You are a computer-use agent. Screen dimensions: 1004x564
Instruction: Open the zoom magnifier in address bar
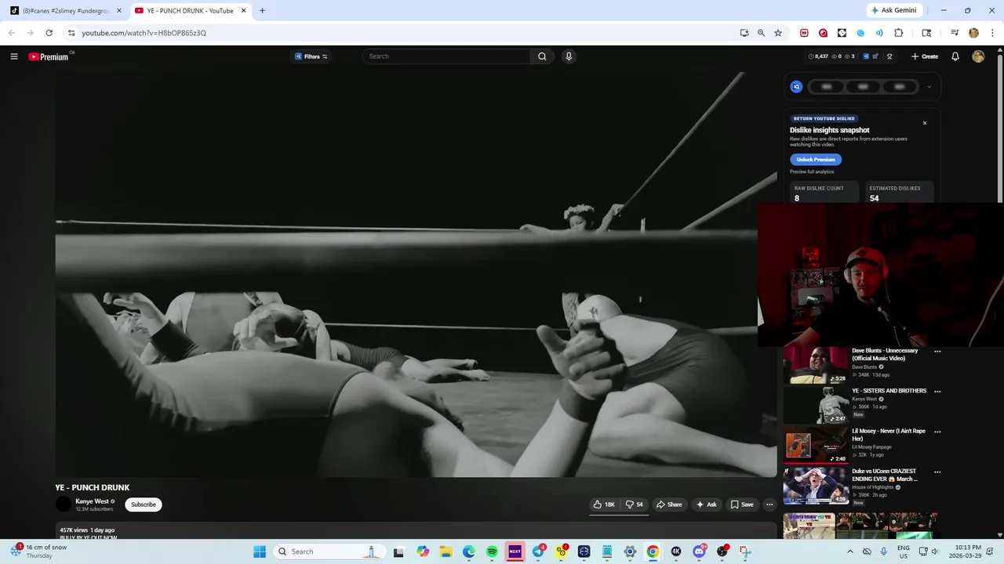click(x=761, y=33)
